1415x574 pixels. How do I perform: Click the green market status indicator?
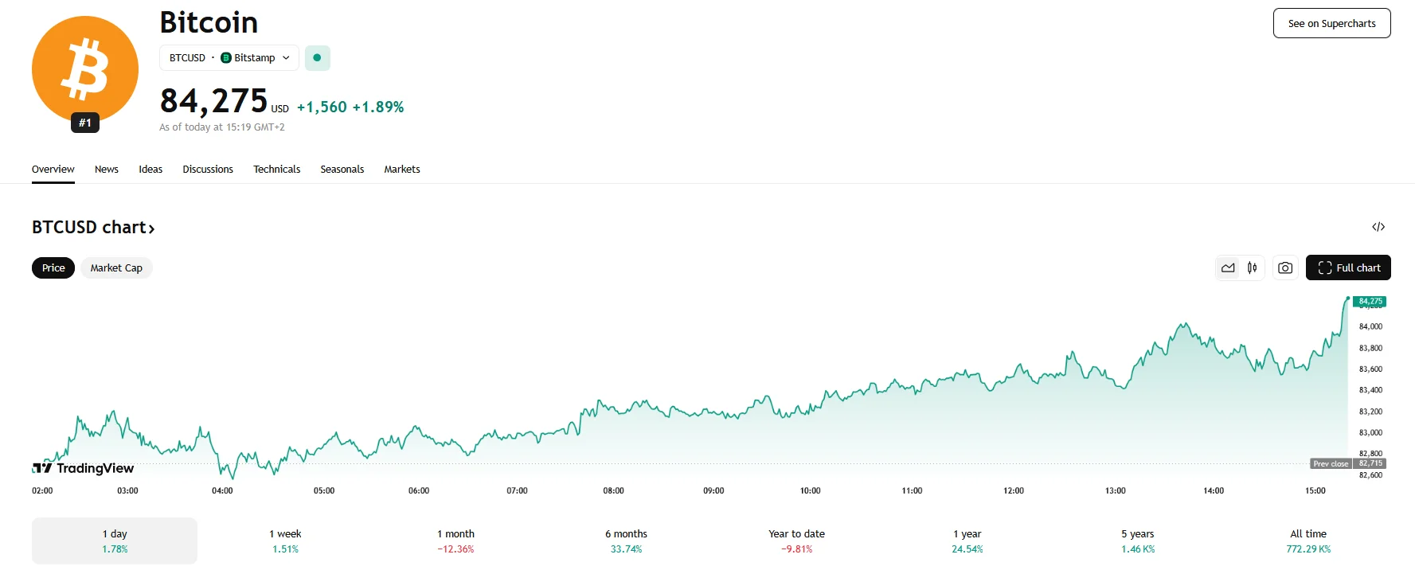pos(317,58)
